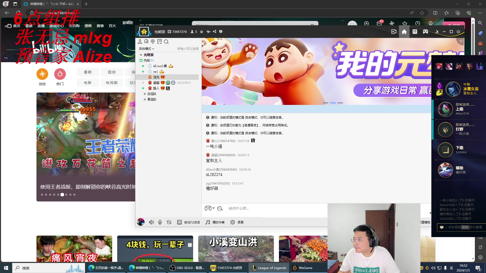
Task: Click 录音 record button
Action: [x=237, y=222]
